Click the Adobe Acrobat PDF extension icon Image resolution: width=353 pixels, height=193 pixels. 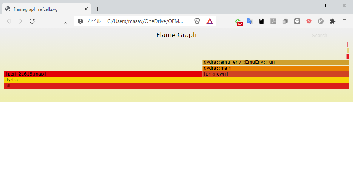tap(273, 21)
